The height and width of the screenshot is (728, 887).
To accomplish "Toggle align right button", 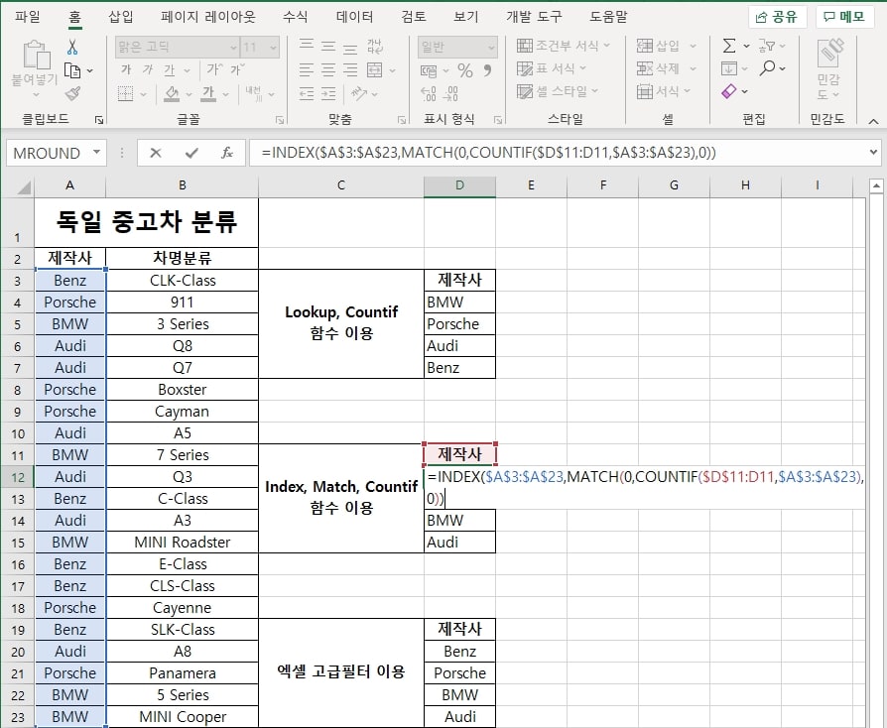I will pyautogui.click(x=350, y=70).
